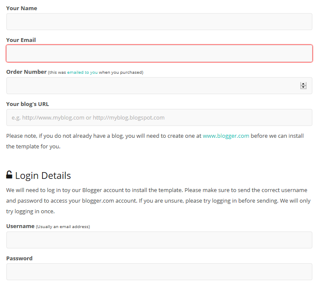Increase order number with up arrow
The width and height of the screenshot is (320, 287).
click(x=303, y=84)
